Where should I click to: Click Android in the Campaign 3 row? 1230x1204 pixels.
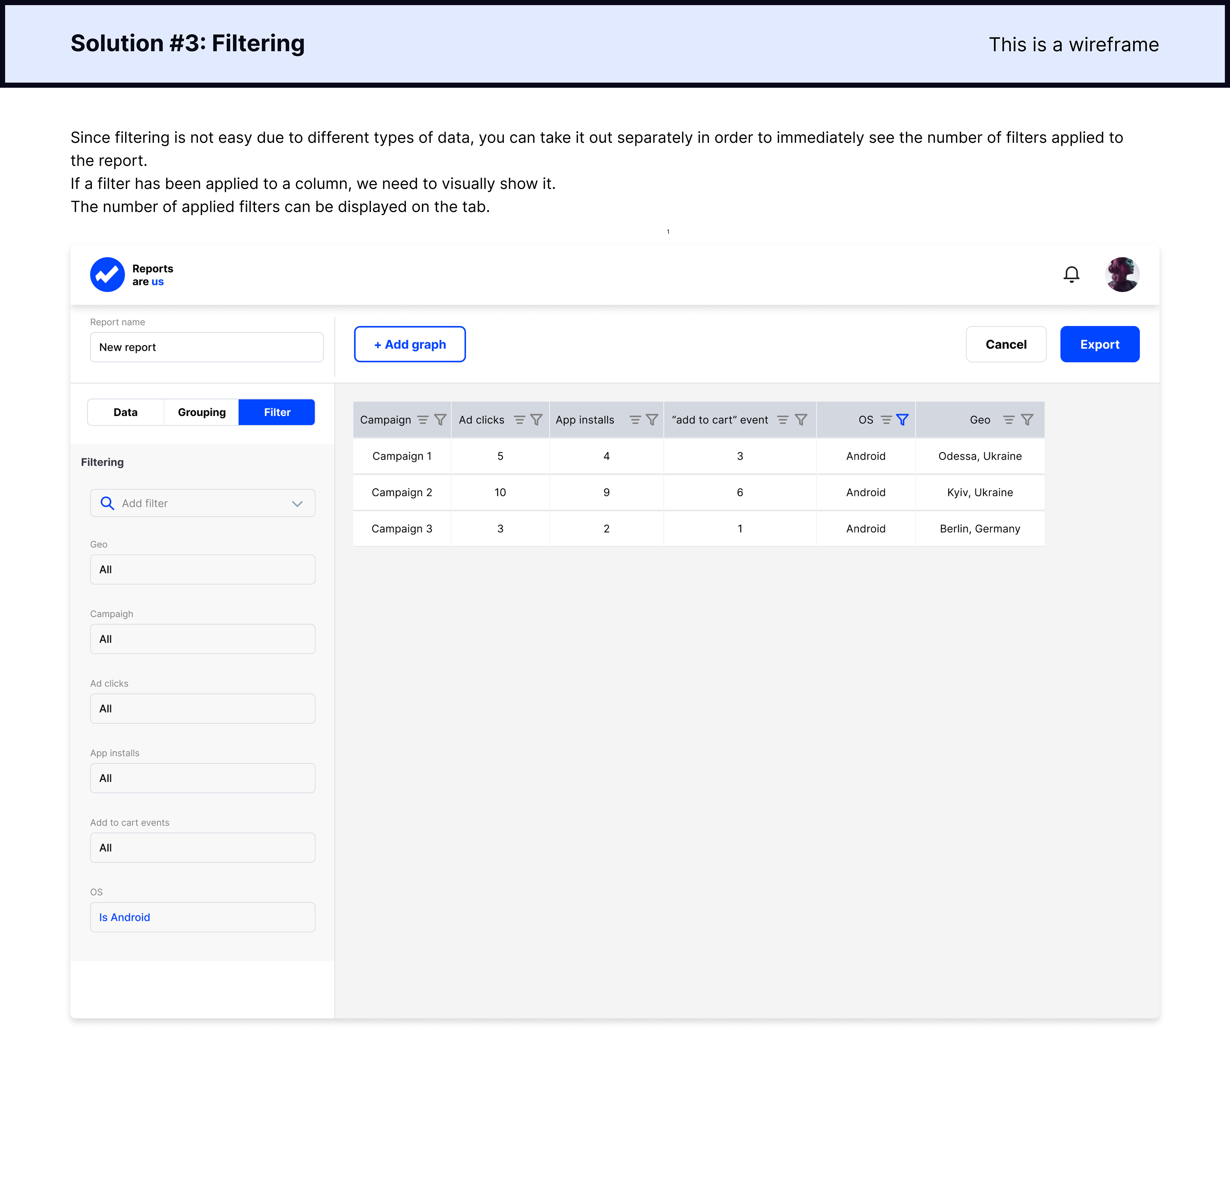[x=866, y=529]
